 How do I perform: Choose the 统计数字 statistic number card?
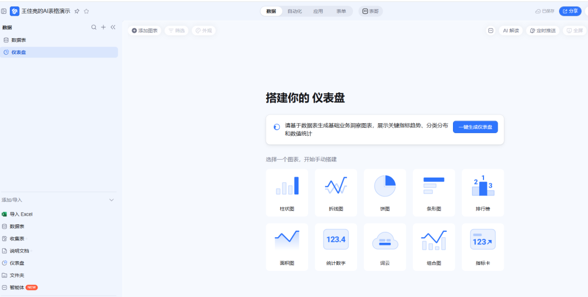click(x=335, y=247)
